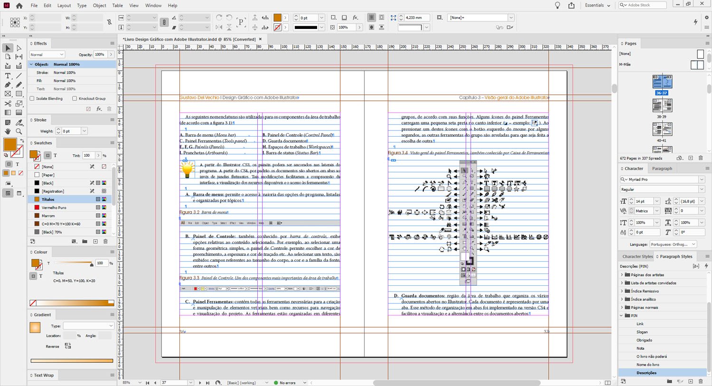The height and width of the screenshot is (386, 712).
Task: Open the Regular font style dropdown
Action: click(x=701, y=189)
